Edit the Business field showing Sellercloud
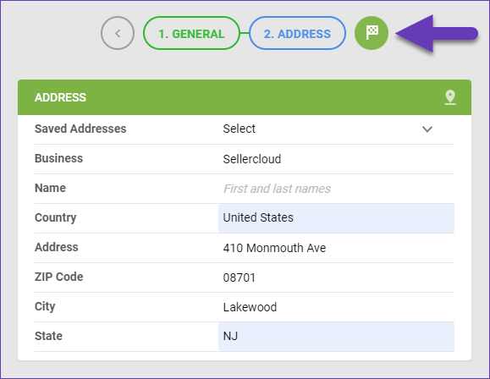490x379 pixels. (336, 159)
